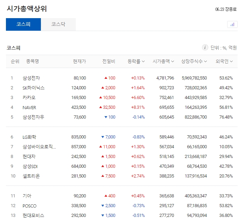Click NAVER listed shares 164,263,395

196,107
